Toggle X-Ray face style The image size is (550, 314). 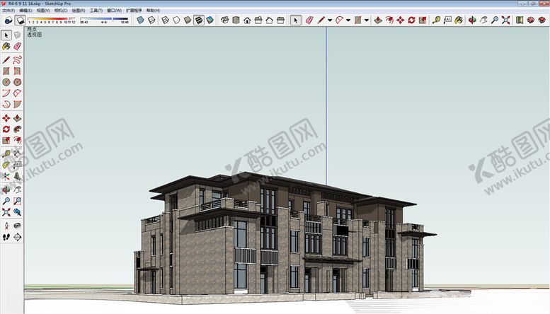141,20
